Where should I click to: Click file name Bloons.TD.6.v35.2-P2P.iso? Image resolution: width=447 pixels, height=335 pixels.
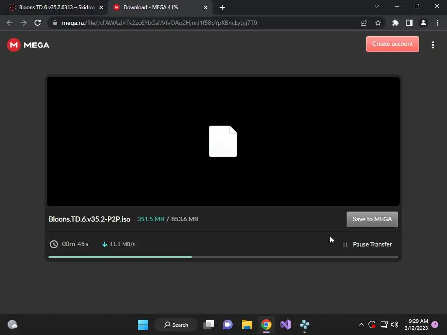pyautogui.click(x=89, y=219)
